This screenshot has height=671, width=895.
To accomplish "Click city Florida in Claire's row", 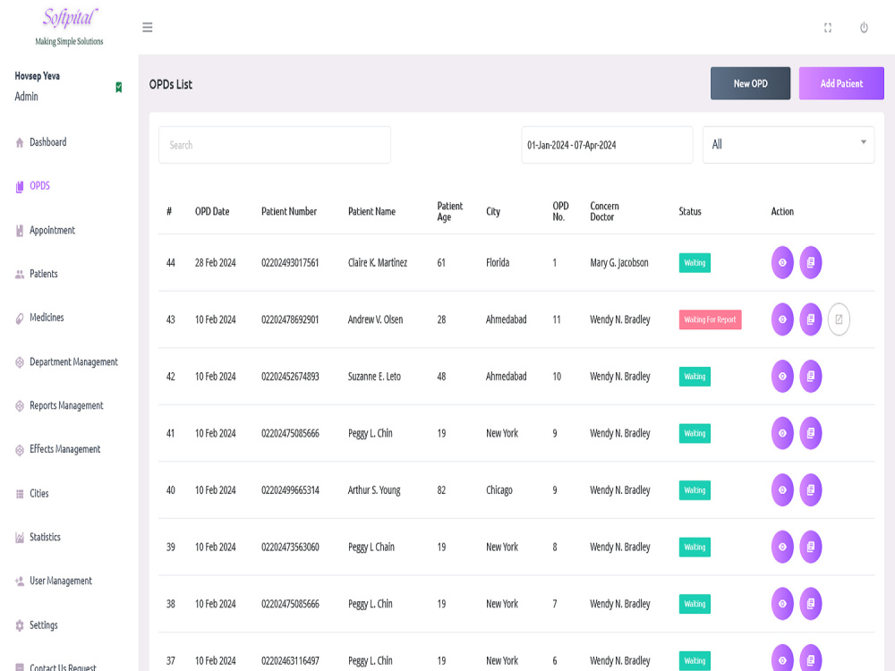I will [x=497, y=263].
